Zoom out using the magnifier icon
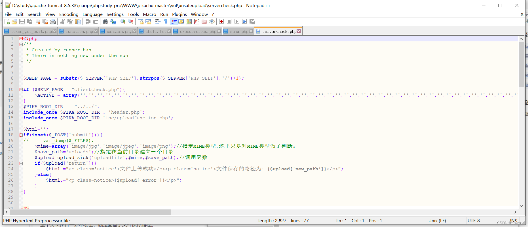 coord(130,22)
